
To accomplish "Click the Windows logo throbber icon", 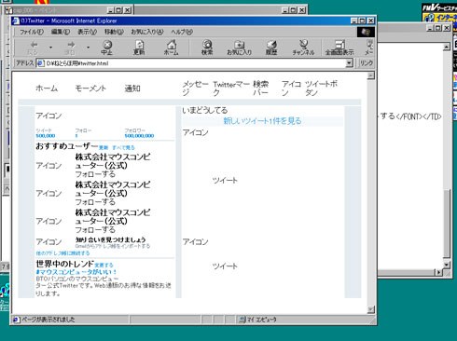I will pos(366,32).
